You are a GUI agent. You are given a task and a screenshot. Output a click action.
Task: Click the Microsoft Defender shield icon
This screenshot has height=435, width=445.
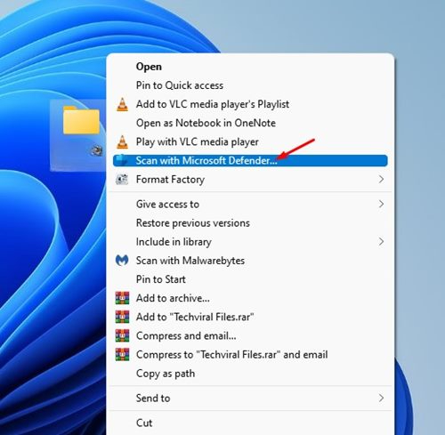pos(122,160)
